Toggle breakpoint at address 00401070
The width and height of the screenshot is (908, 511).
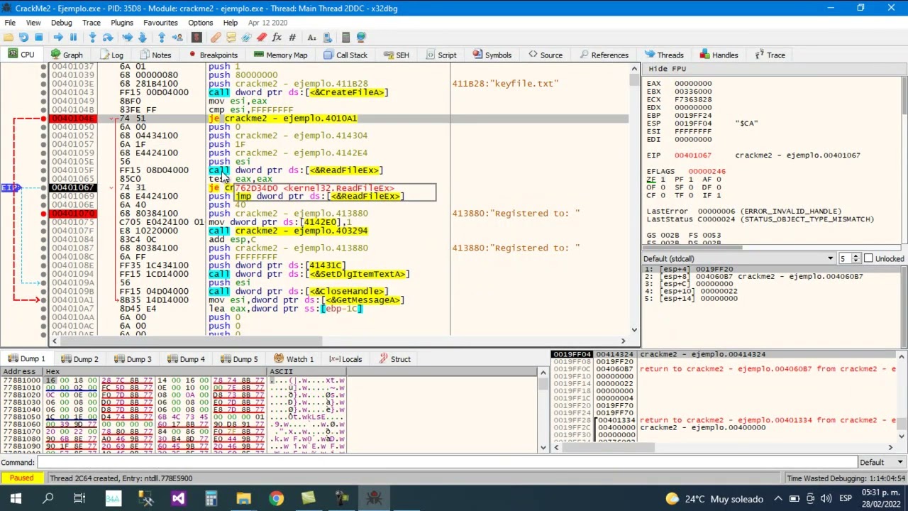[x=43, y=214]
